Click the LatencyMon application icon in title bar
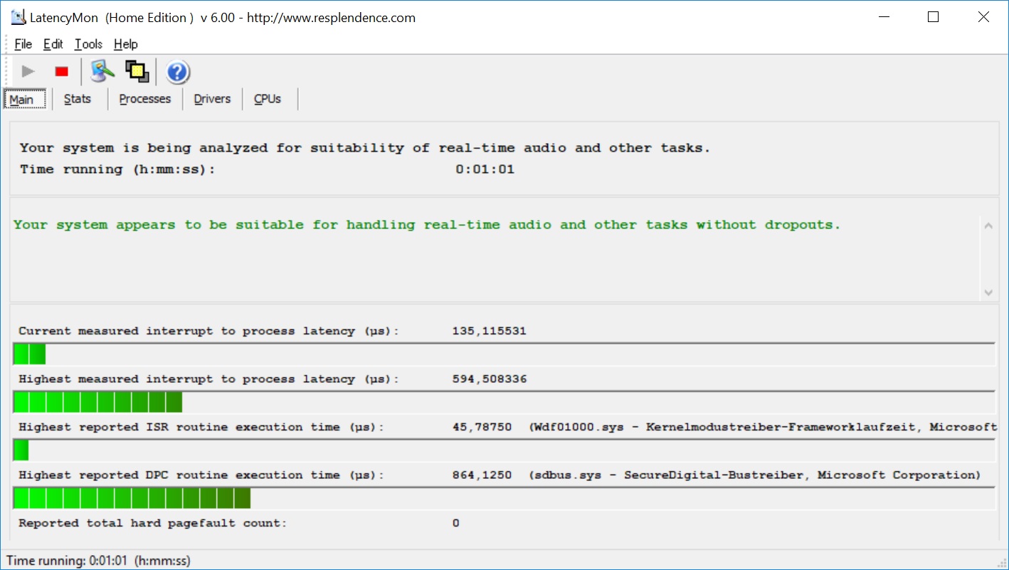The image size is (1009, 570). click(x=19, y=18)
